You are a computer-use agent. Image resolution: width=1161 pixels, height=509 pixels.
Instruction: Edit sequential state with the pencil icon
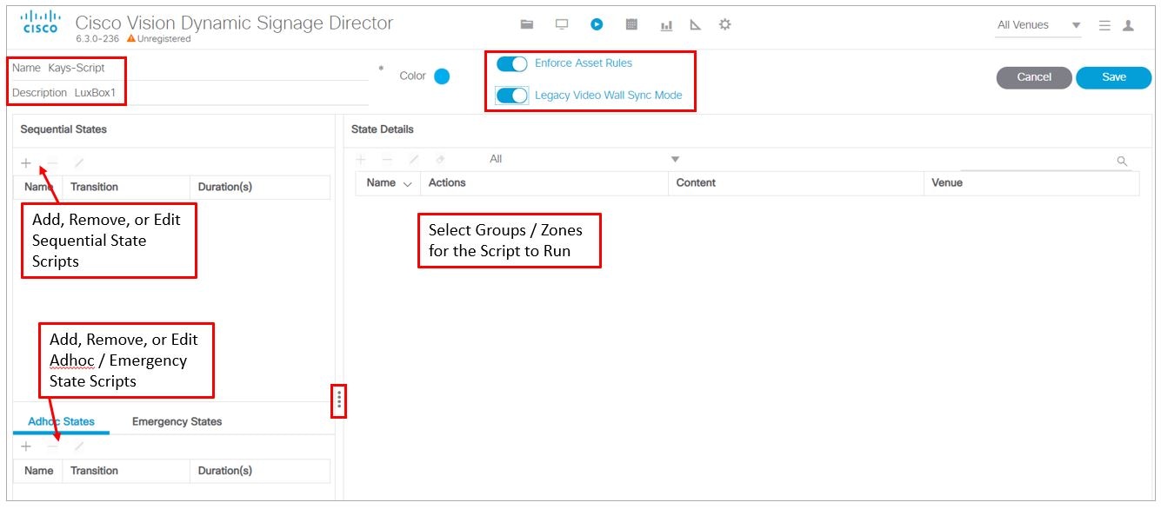click(x=79, y=162)
